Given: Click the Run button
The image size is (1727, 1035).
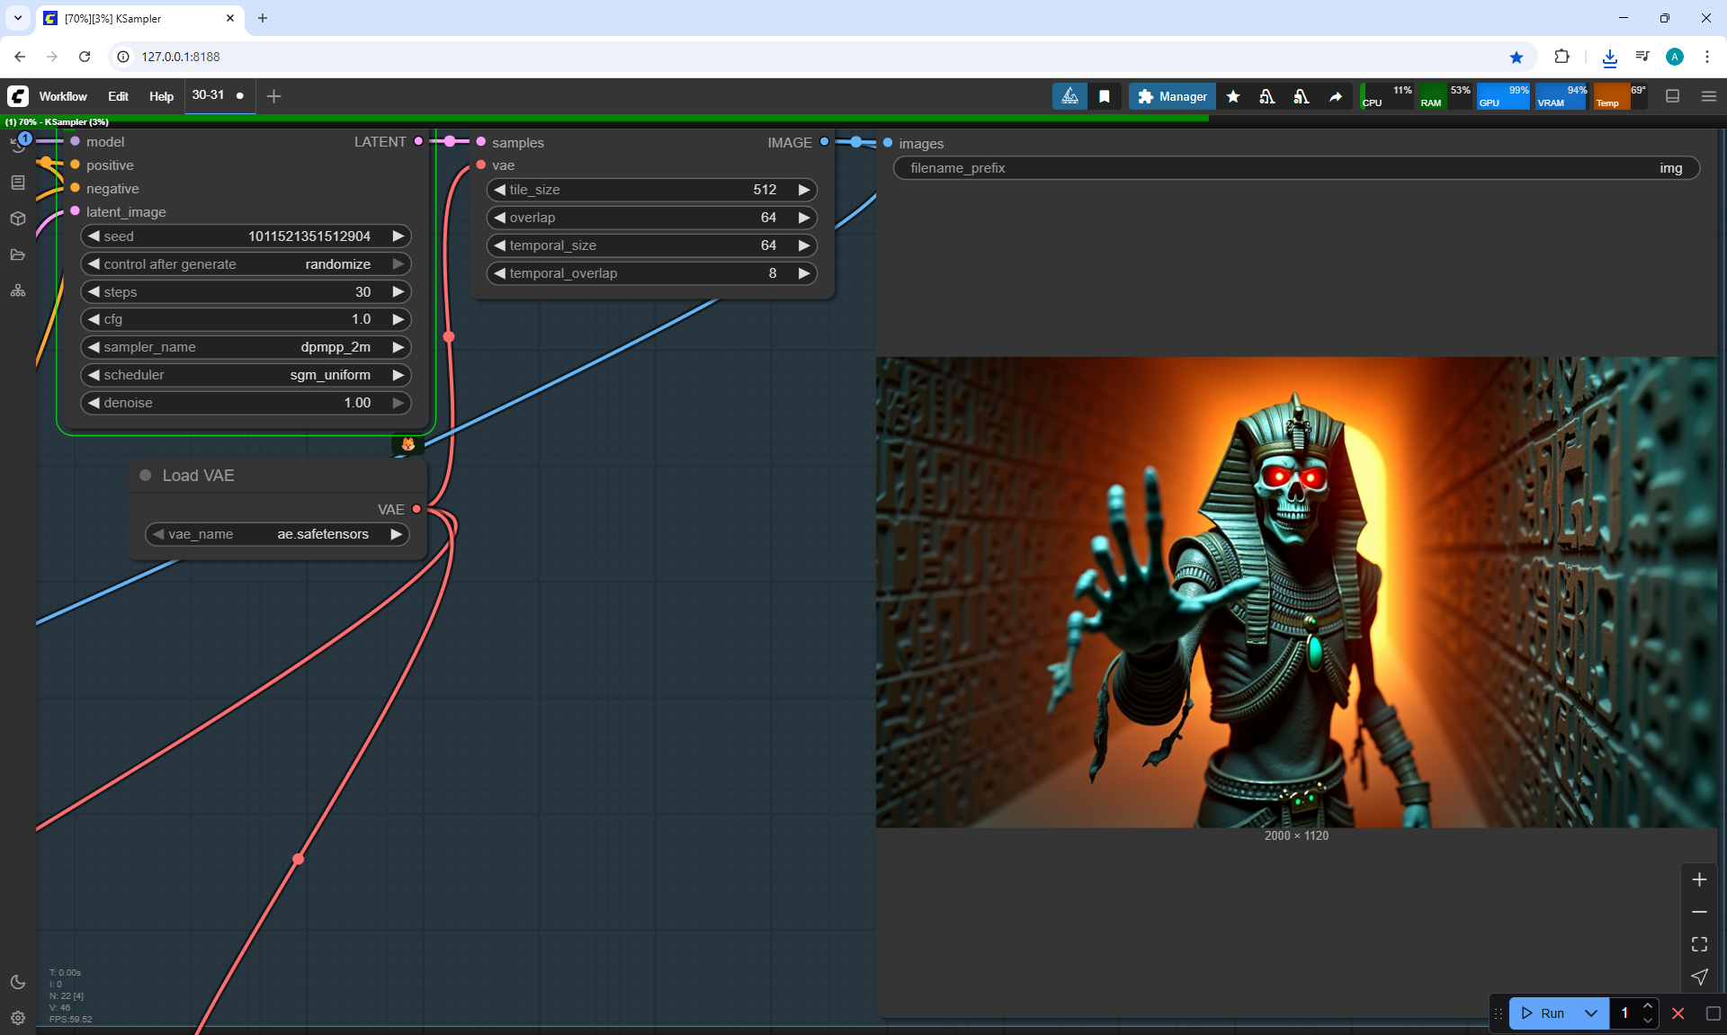Looking at the screenshot, I should (1544, 1013).
